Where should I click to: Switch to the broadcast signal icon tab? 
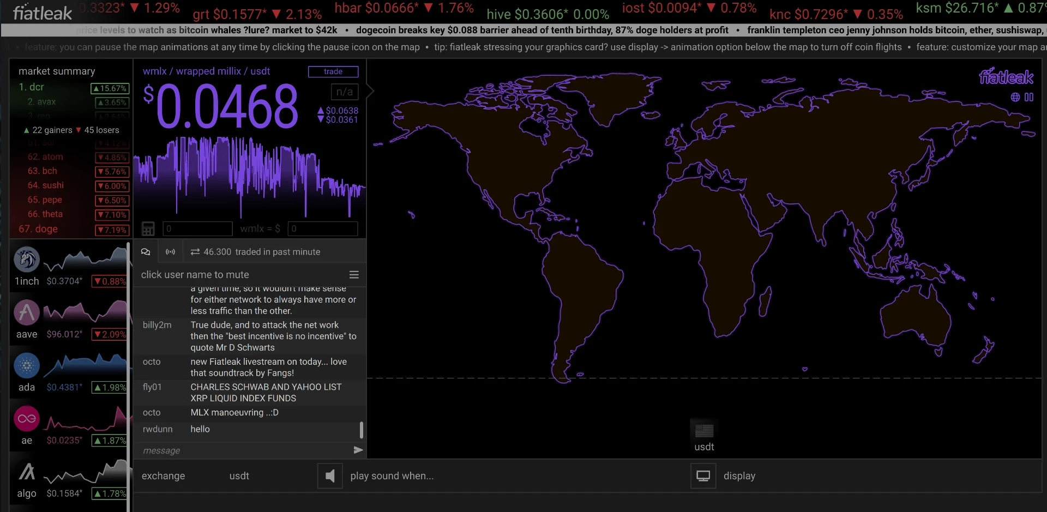pos(171,252)
